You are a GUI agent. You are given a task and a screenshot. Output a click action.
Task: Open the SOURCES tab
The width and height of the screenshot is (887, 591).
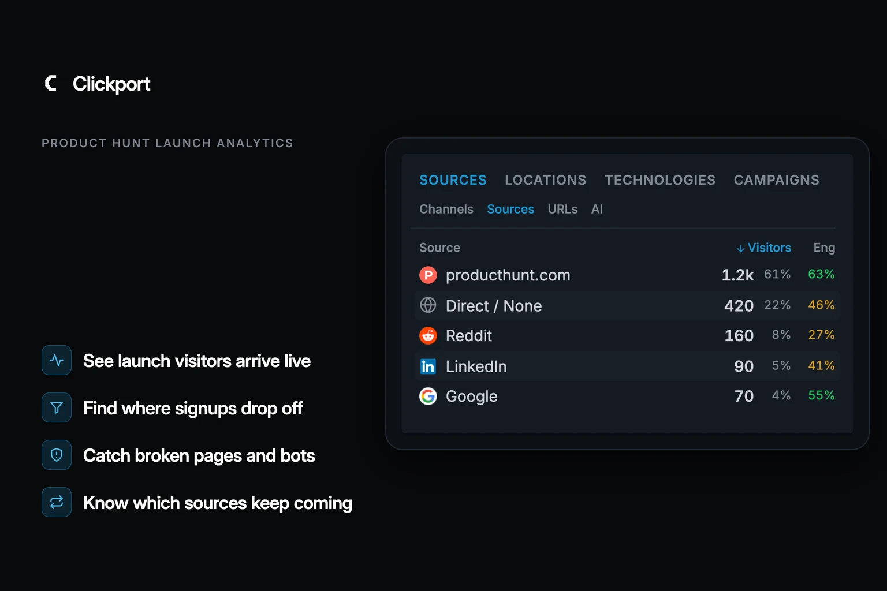point(453,180)
